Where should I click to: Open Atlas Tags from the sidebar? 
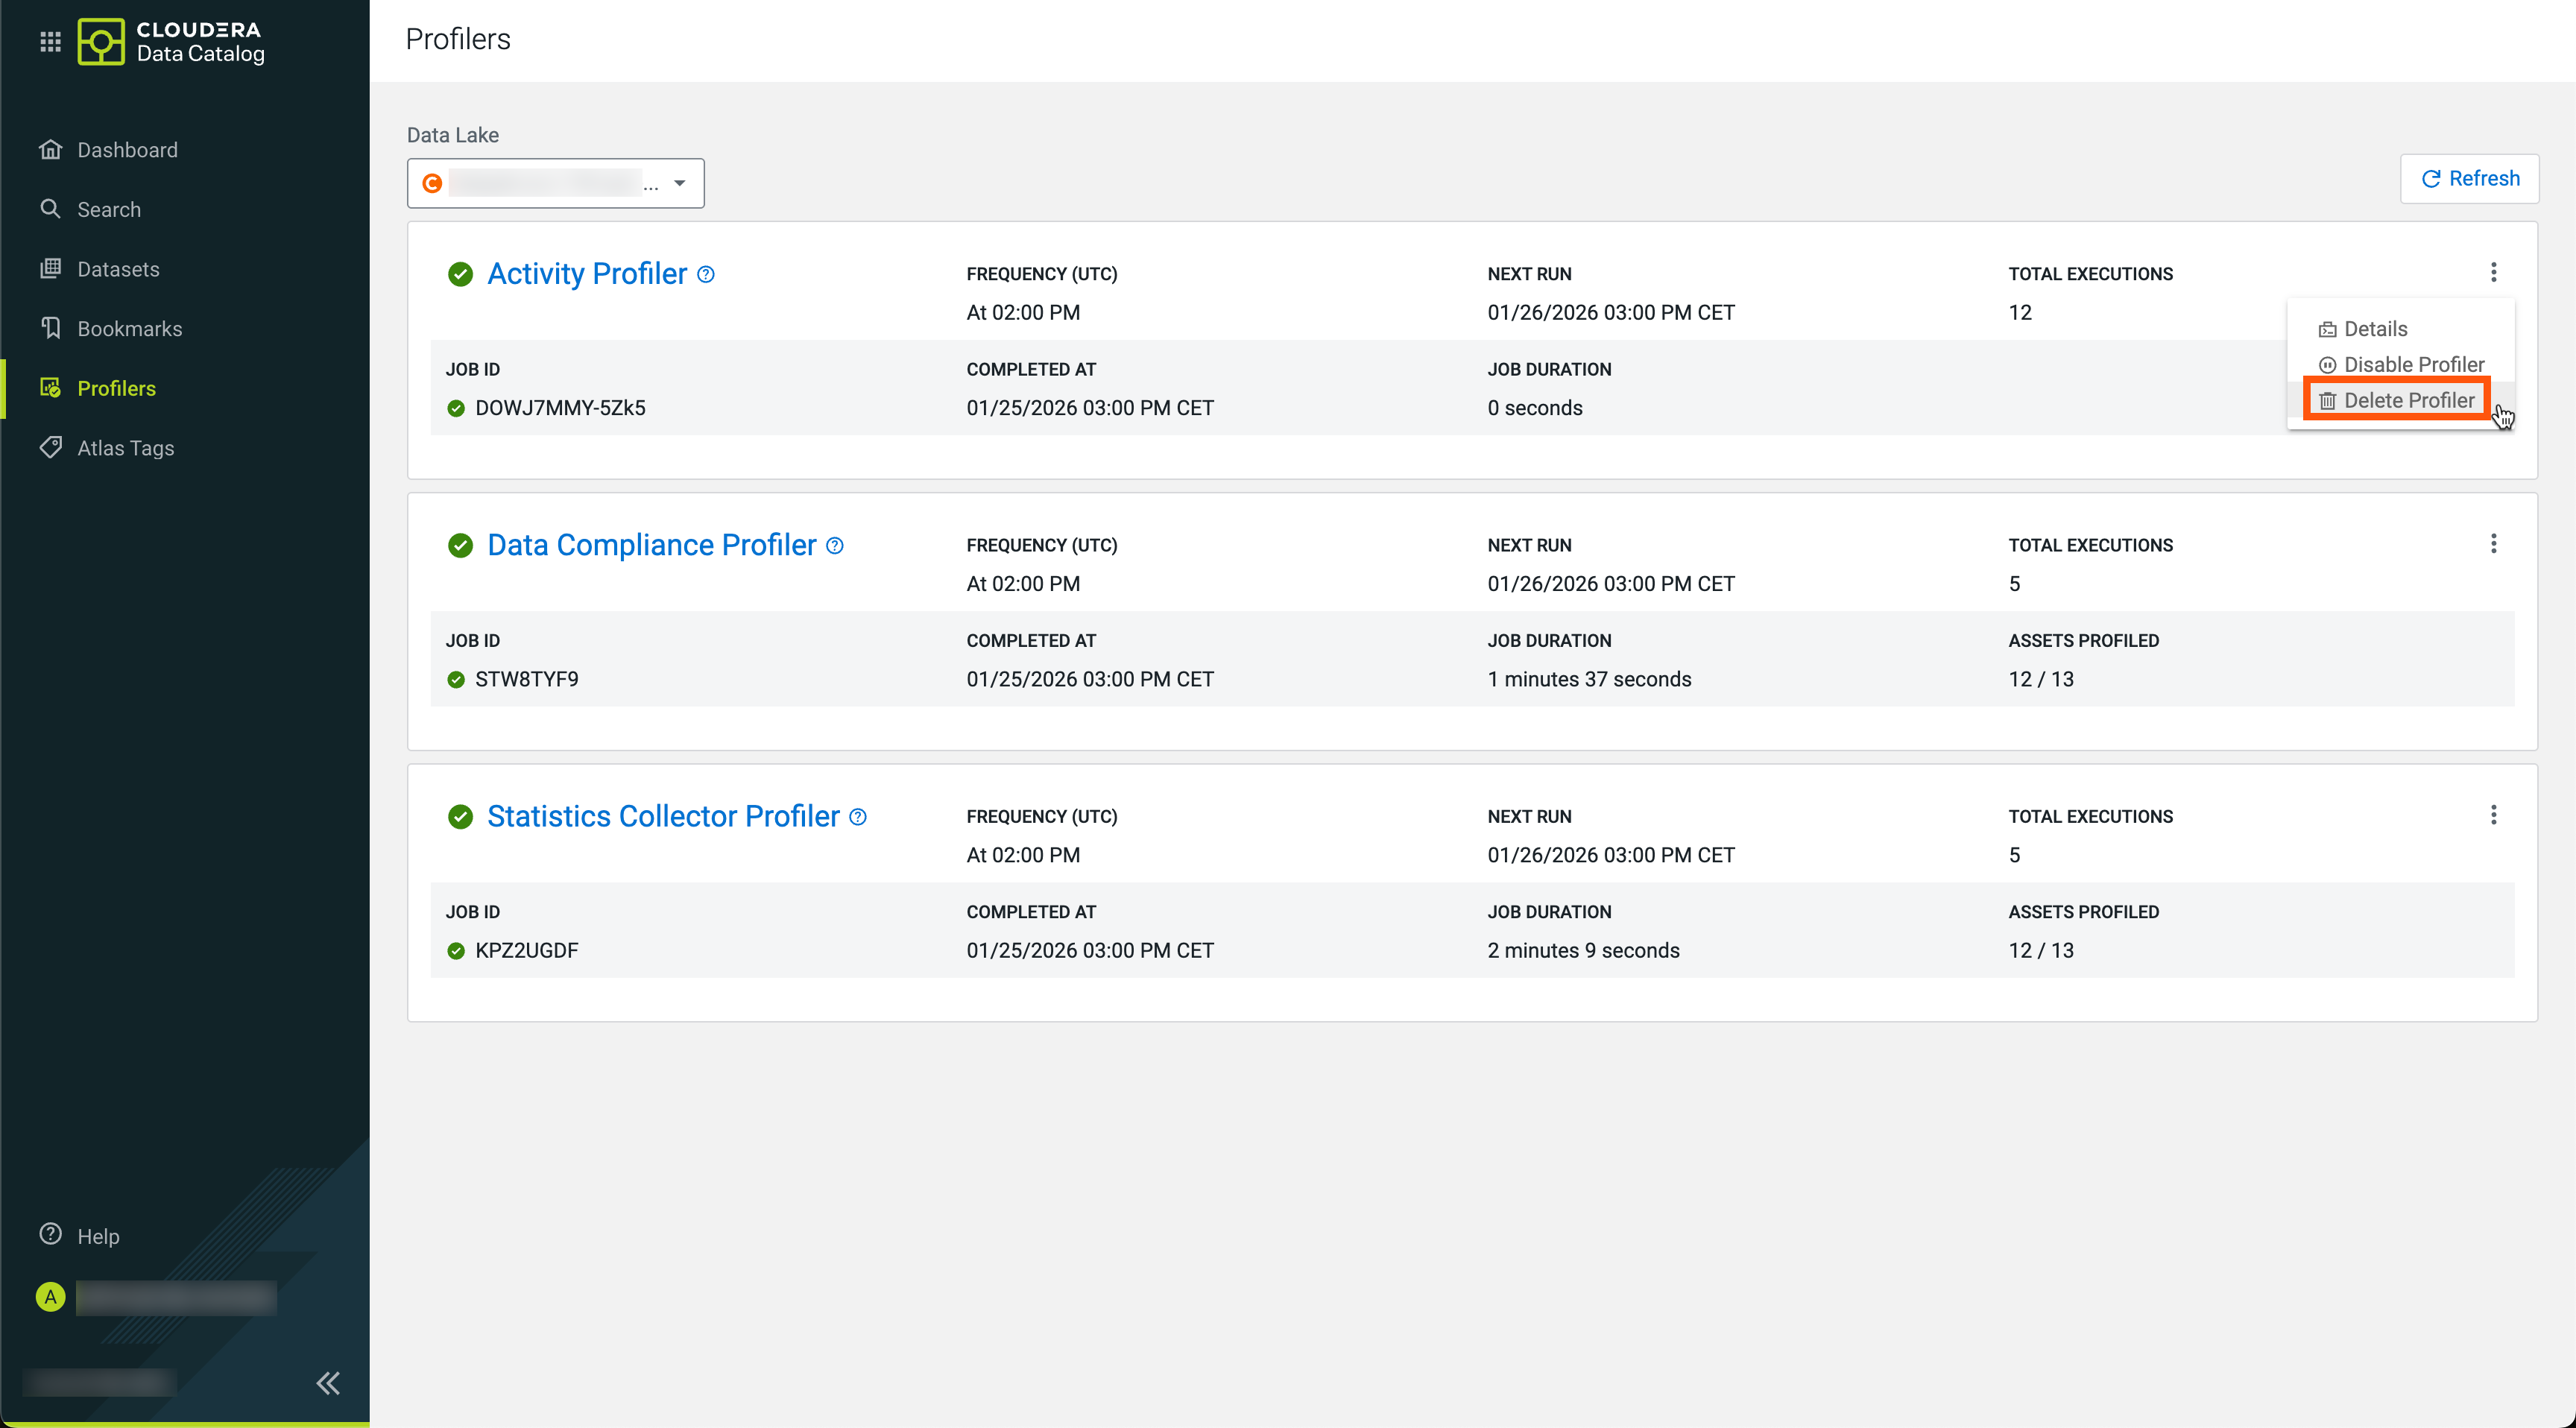point(125,448)
